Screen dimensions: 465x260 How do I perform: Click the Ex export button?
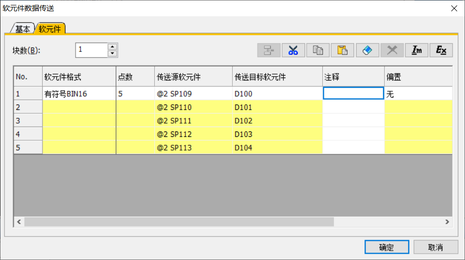[x=441, y=50]
